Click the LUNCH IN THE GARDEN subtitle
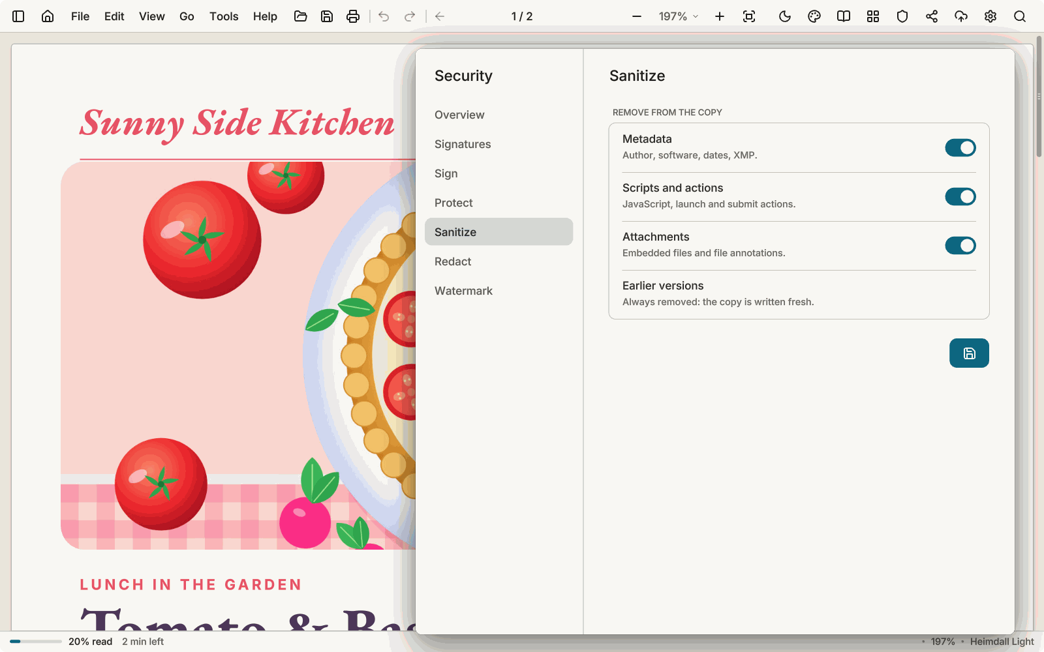 191,585
